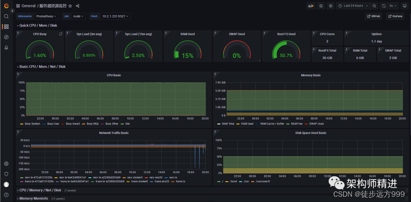Open the user profile avatar

(6, 185)
